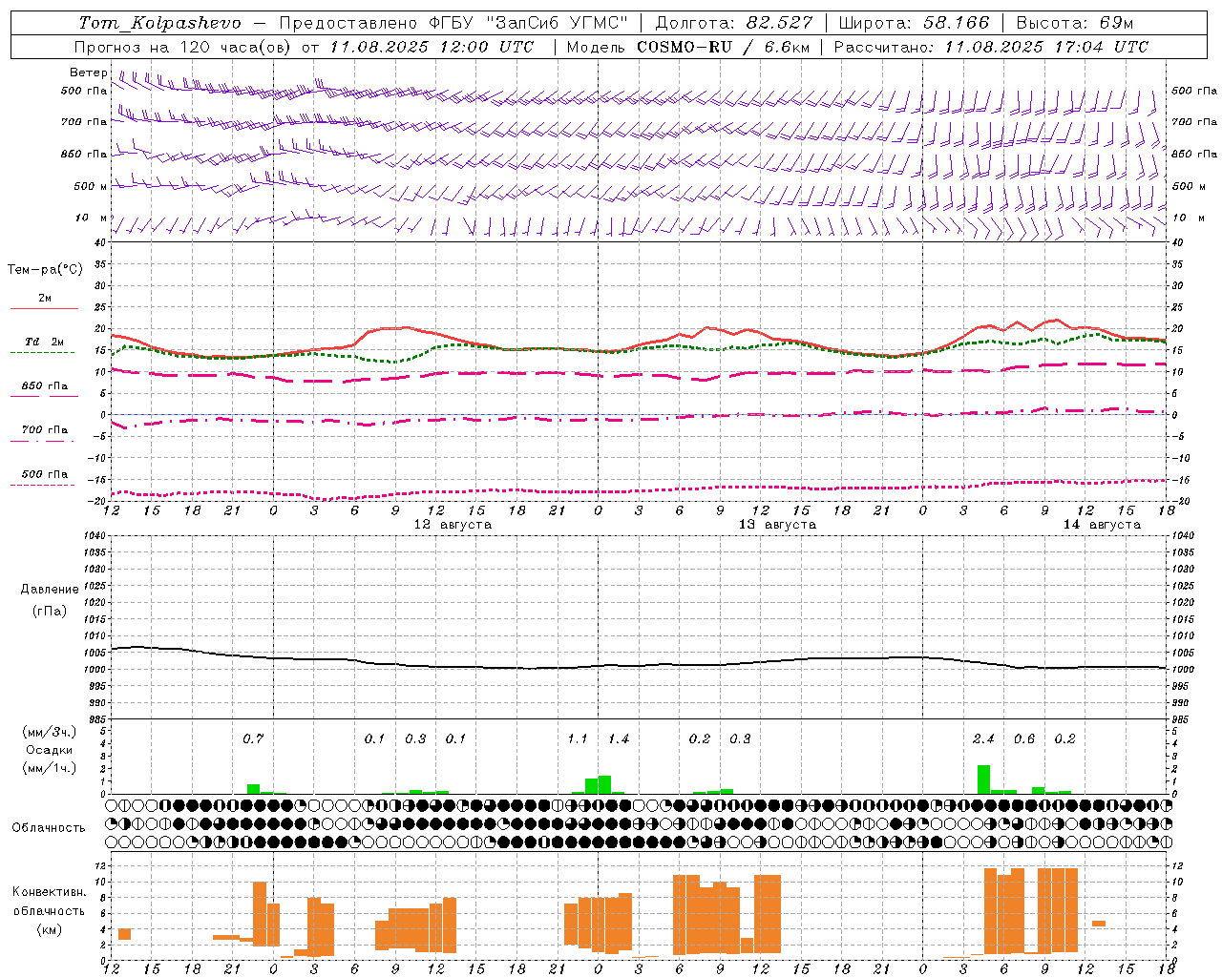This screenshot has width=1222, height=977.
Task: Click the (мм/1ч.) unit label
Action: pyautogui.click(x=49, y=767)
